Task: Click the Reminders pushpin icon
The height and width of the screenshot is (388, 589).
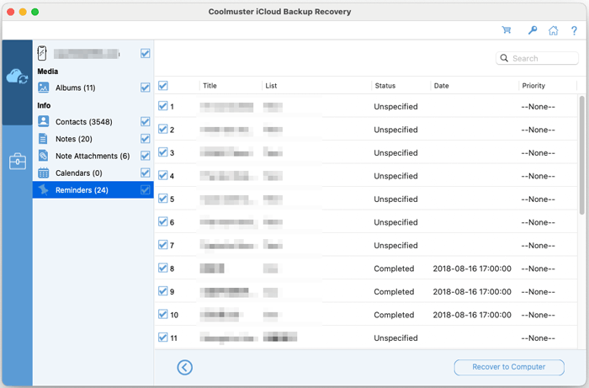Action: coord(44,189)
